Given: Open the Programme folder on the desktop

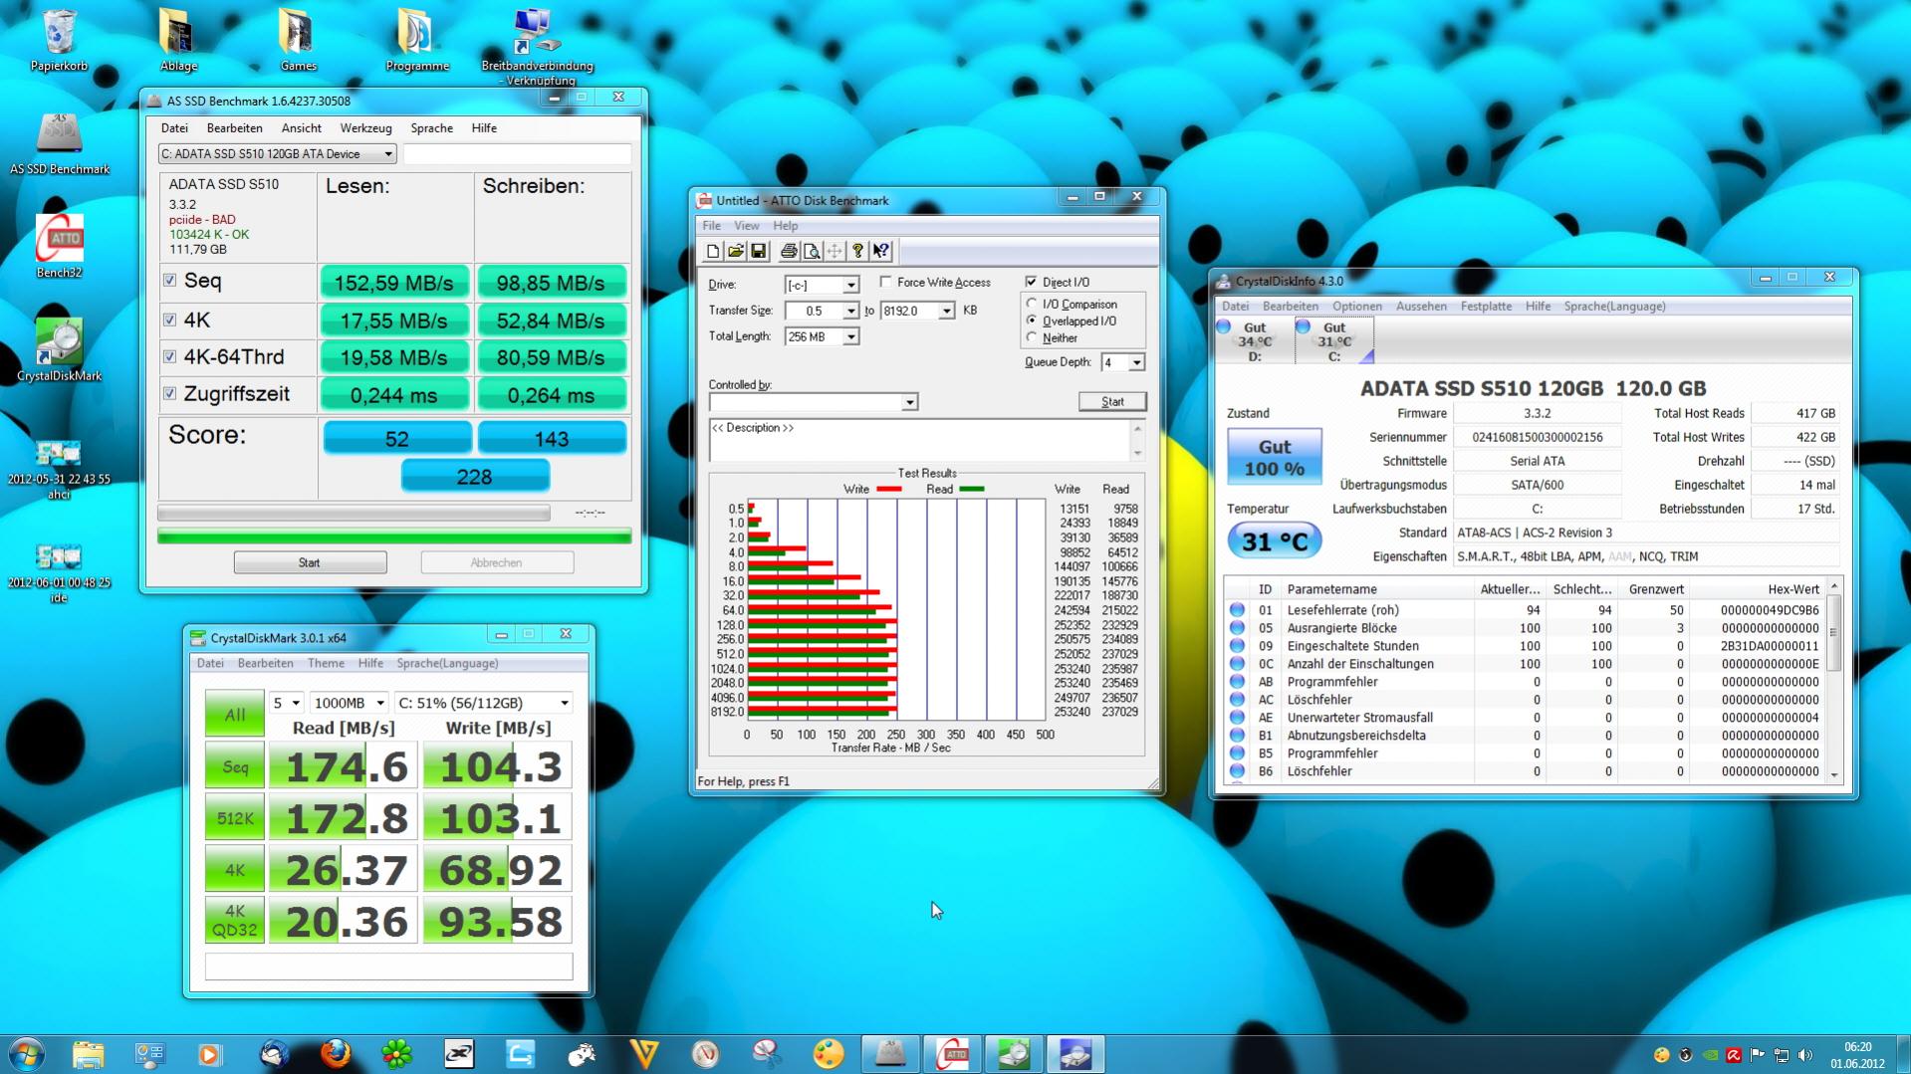Looking at the screenshot, I should pyautogui.click(x=417, y=41).
